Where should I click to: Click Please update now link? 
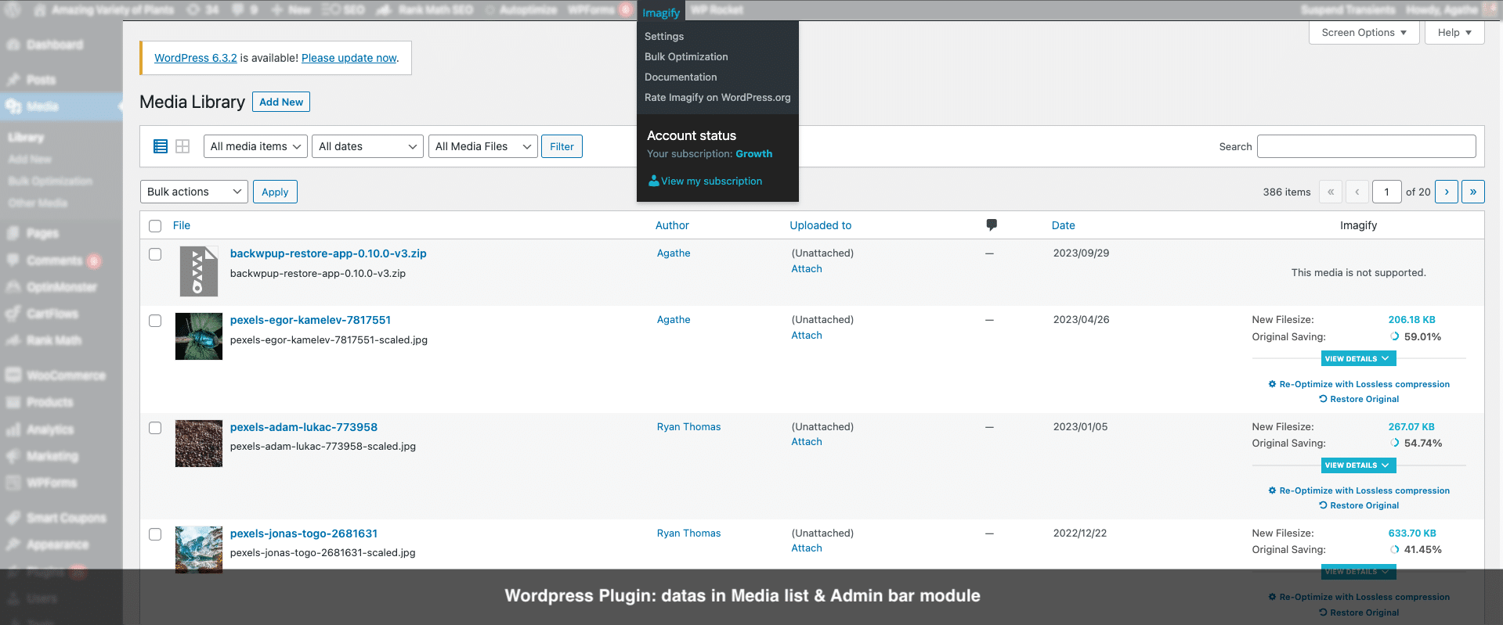349,58
